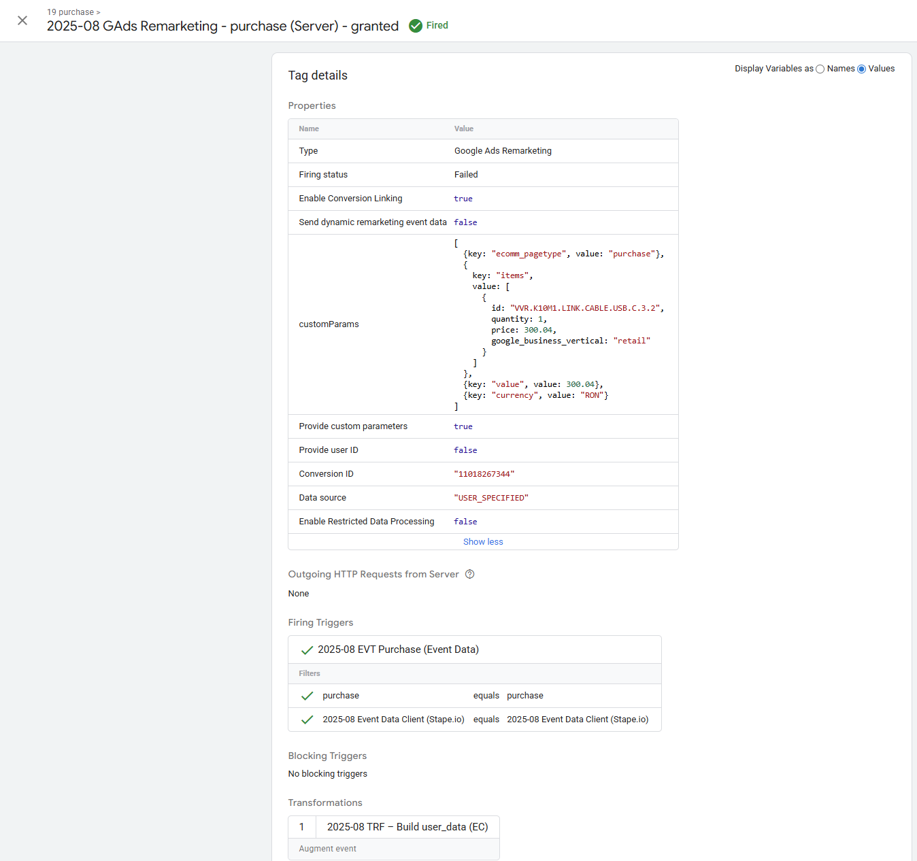Click checkmark beside 2025-08 EVT Purchase trigger

(307, 650)
